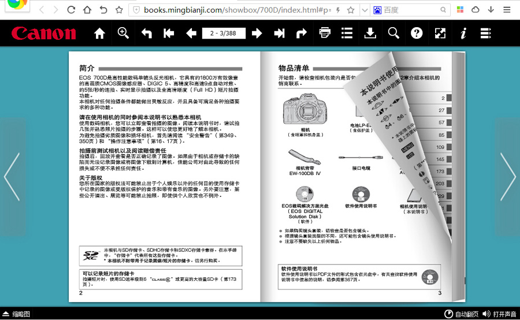Toggle fullscreen mode
Viewport: 520px width, 320px height.
pos(440,33)
